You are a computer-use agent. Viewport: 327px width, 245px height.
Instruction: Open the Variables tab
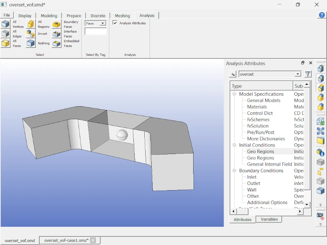(x=269, y=219)
